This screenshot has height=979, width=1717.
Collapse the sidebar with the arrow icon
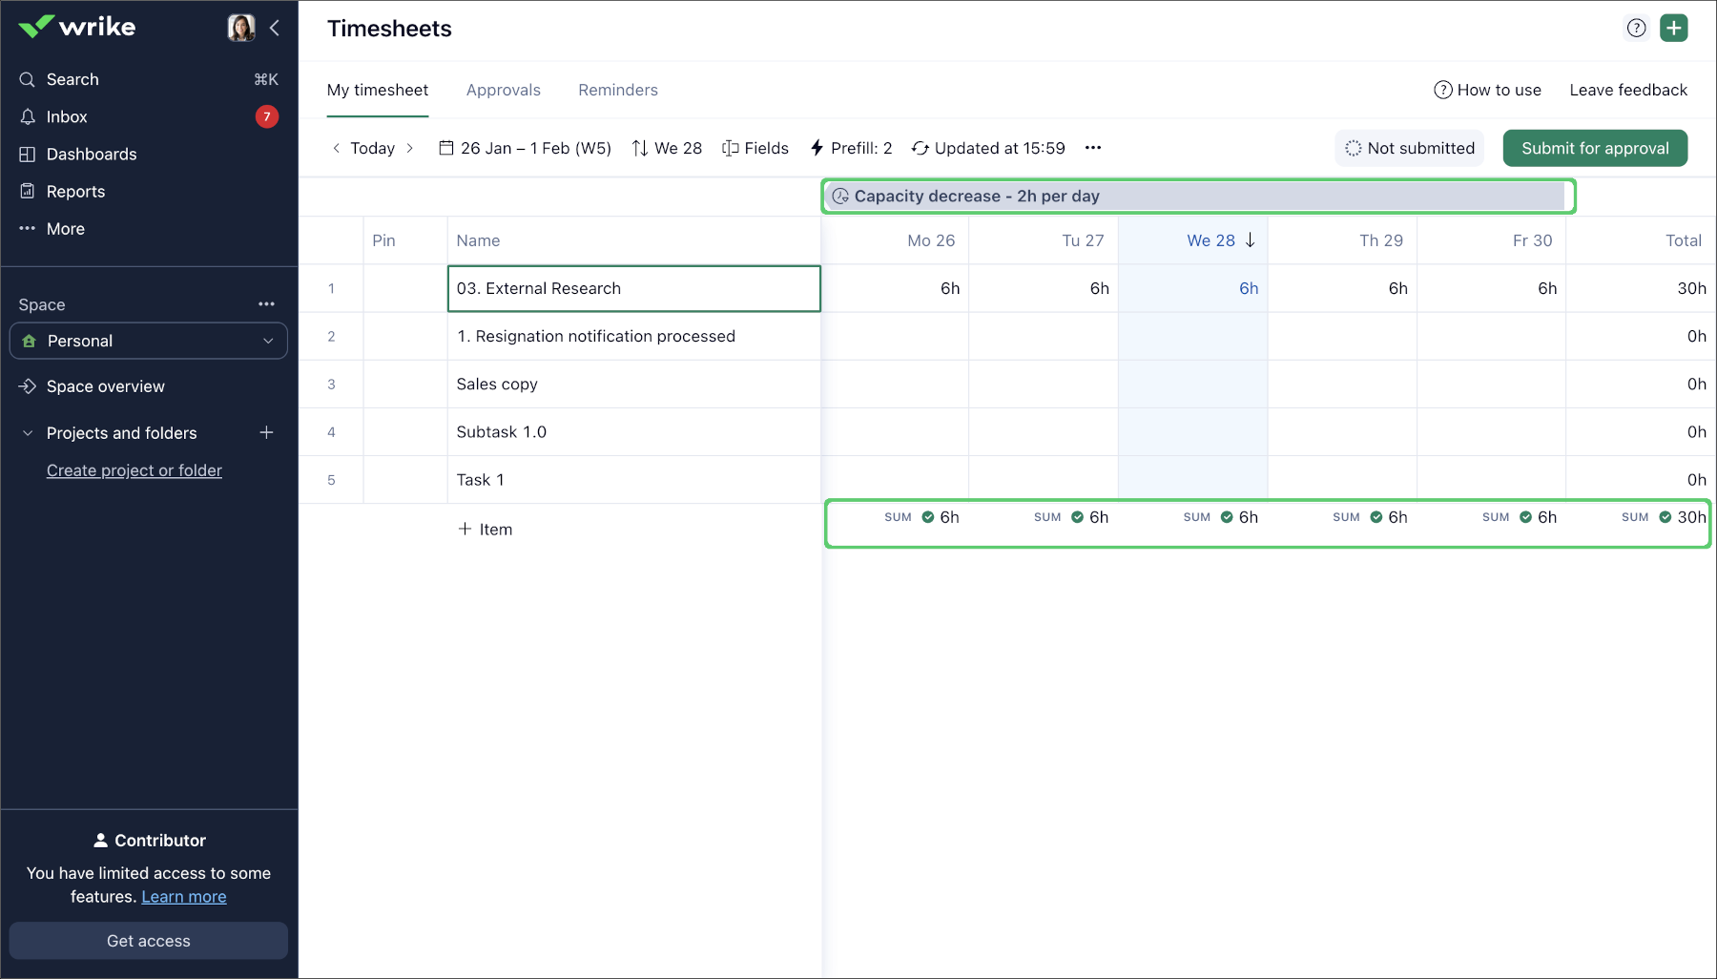click(275, 28)
